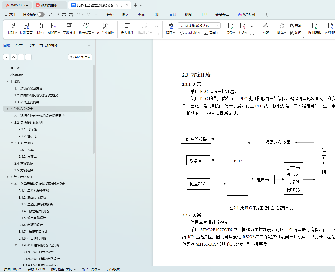Open the 显示标记的最终状态 dropdown
Screen dimensions: 335x272
pyautogui.click(x=199, y=25)
